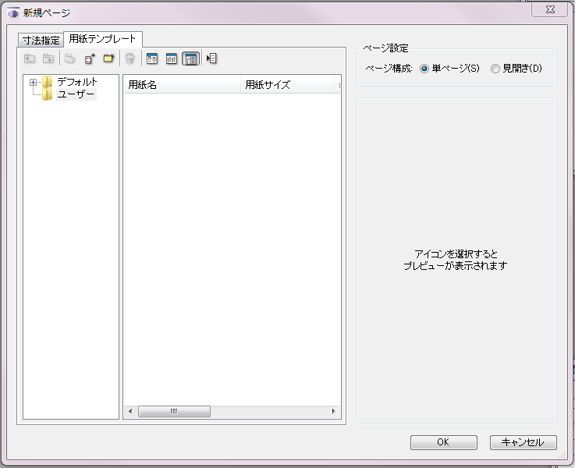Switch to large icon view

tap(152, 58)
